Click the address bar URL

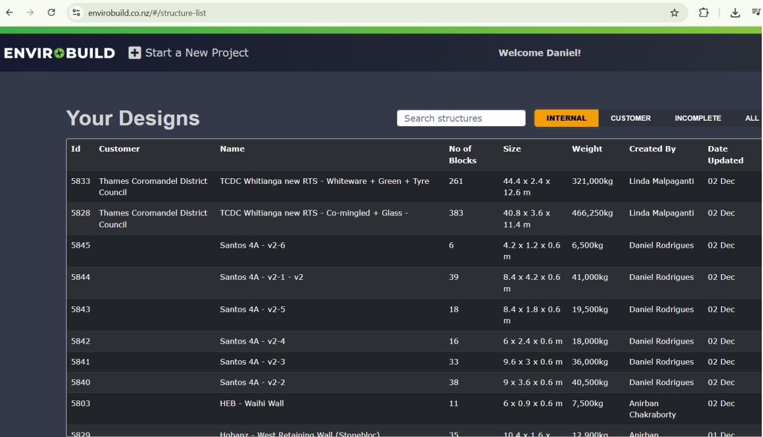[x=147, y=12]
